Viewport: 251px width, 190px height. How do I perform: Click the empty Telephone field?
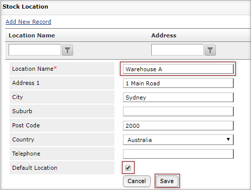178,154
